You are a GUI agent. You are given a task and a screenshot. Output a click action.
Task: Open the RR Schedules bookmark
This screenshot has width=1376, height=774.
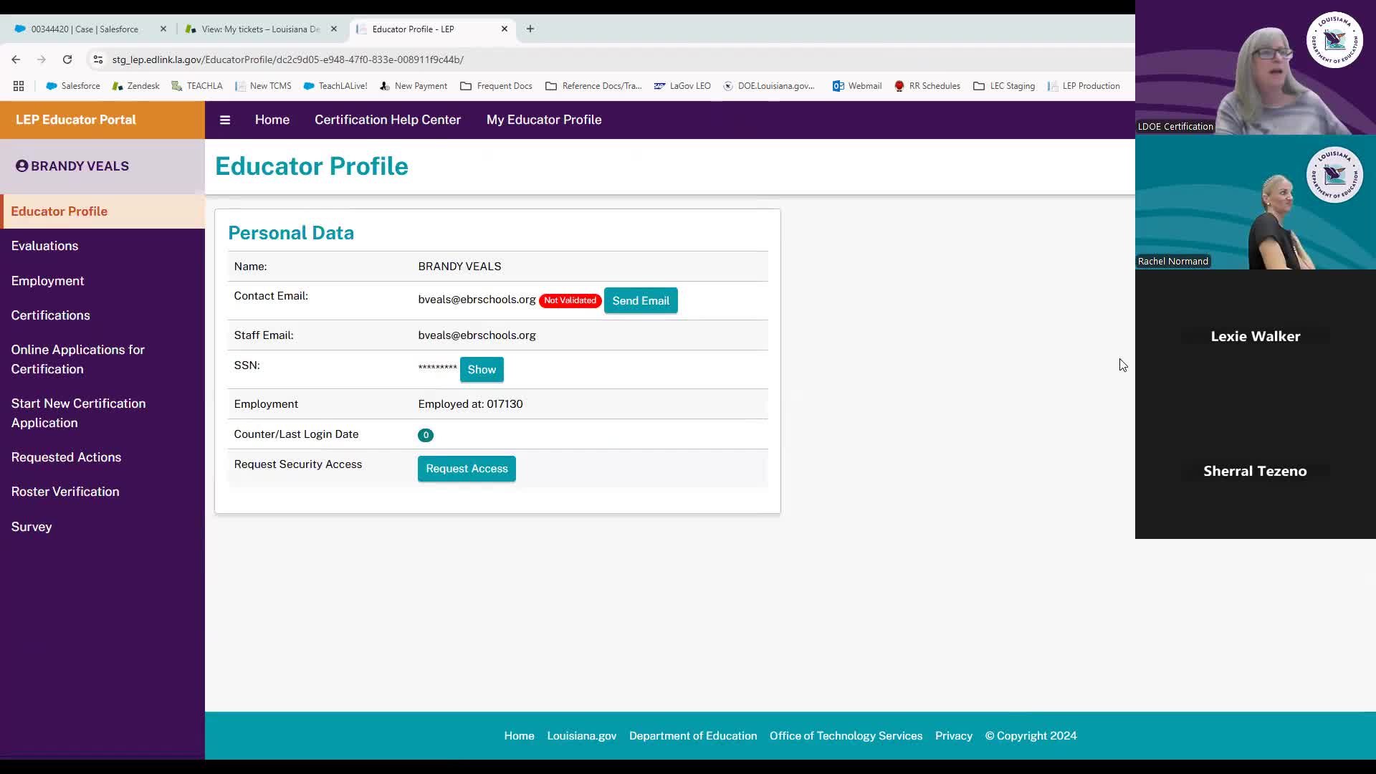point(927,86)
